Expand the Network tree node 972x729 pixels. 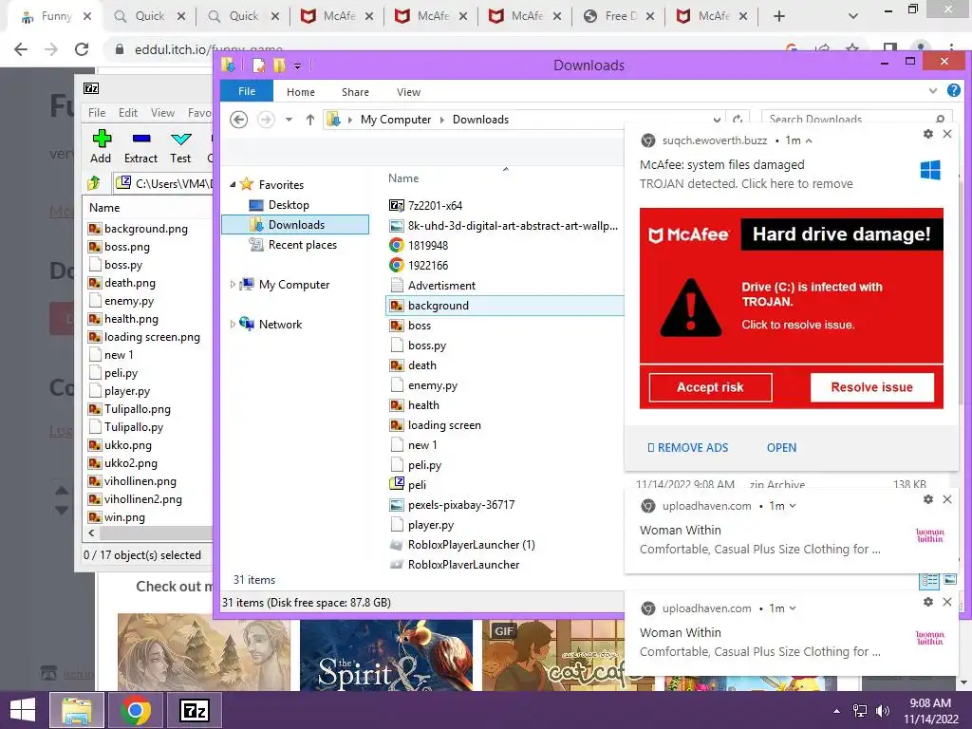click(233, 324)
